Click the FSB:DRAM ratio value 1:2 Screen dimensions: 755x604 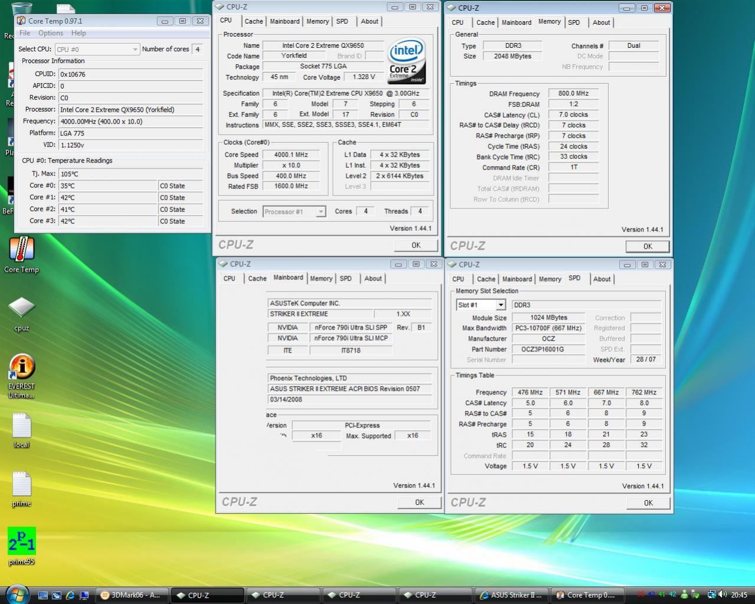point(573,104)
